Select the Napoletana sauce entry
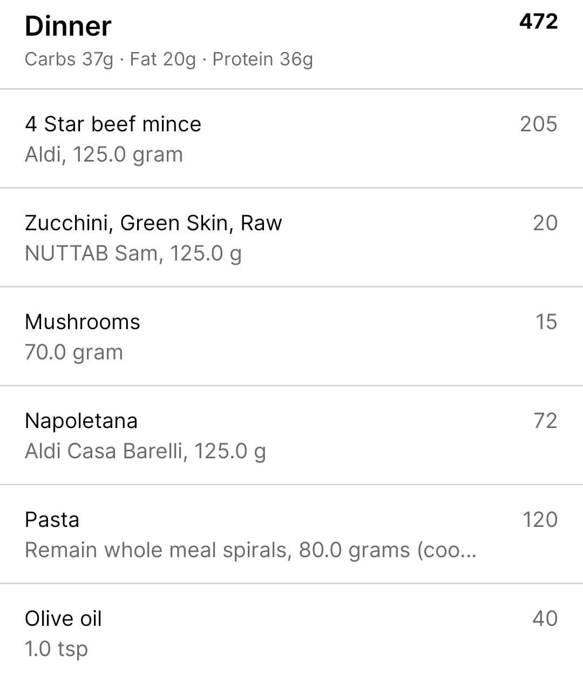583x675 pixels. (x=291, y=435)
